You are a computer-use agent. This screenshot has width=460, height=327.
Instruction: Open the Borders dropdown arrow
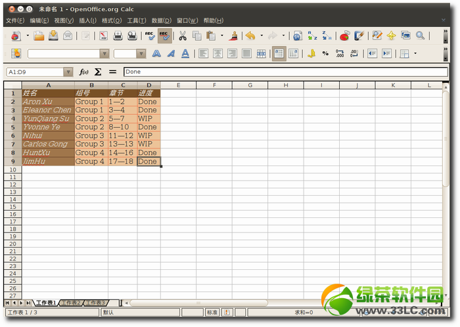click(415, 54)
